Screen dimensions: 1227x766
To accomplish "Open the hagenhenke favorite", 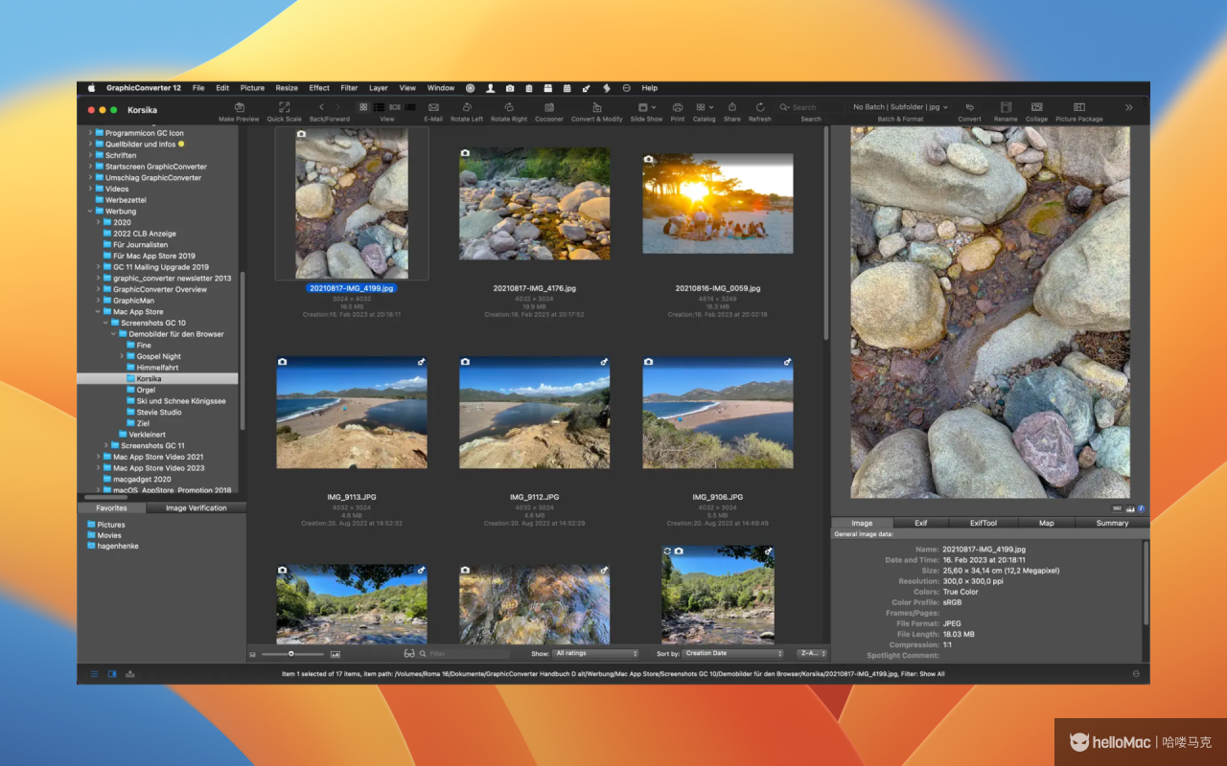I will pyautogui.click(x=113, y=546).
